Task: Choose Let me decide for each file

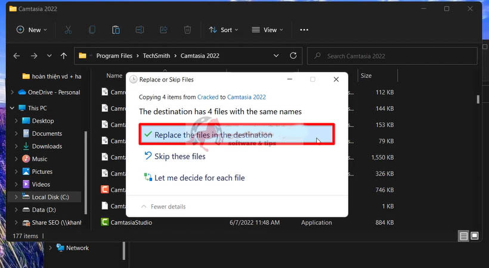Action: coord(194,177)
